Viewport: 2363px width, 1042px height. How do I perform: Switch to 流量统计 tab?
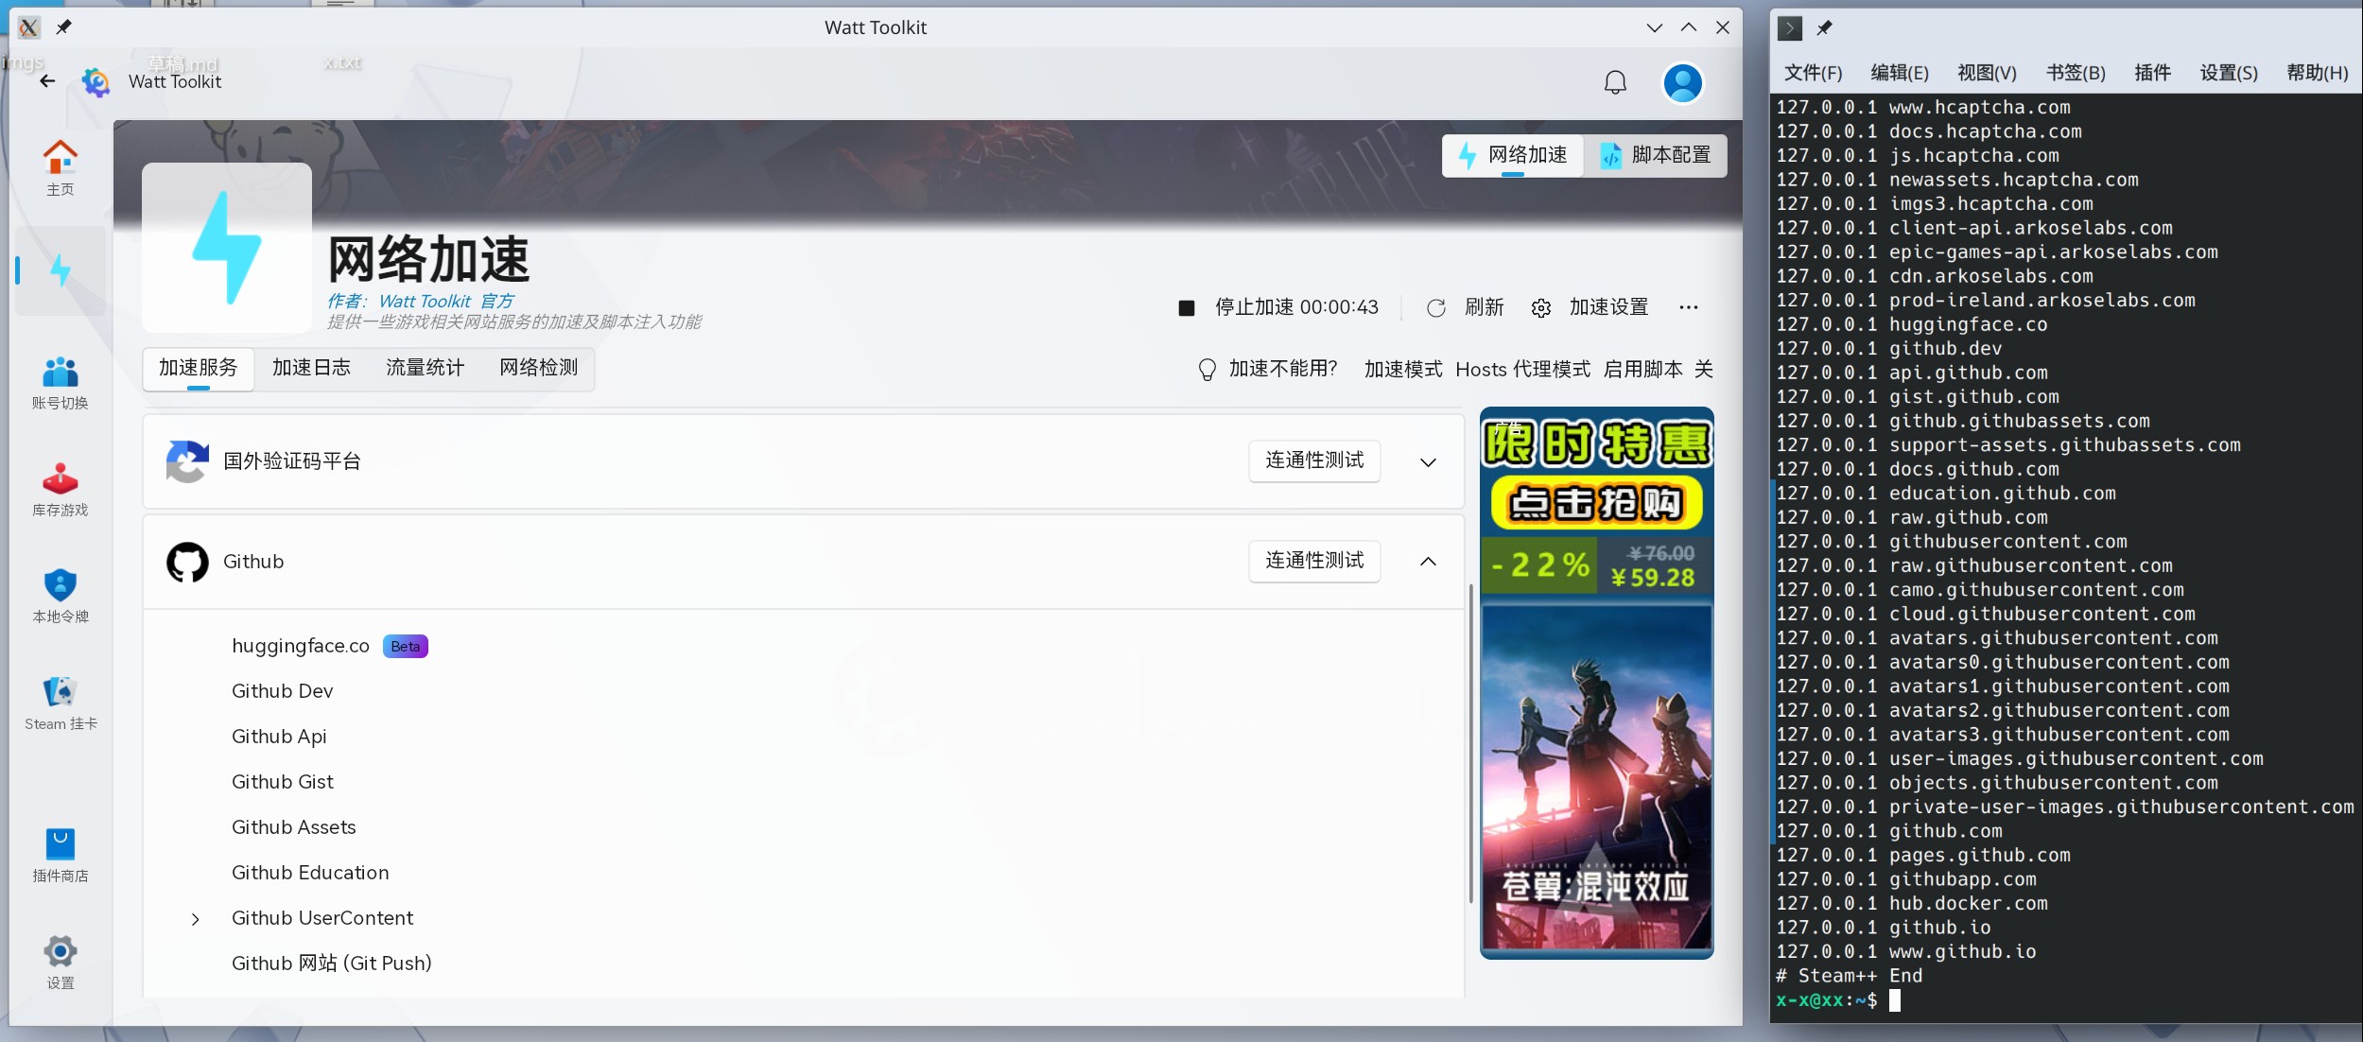coord(425,368)
